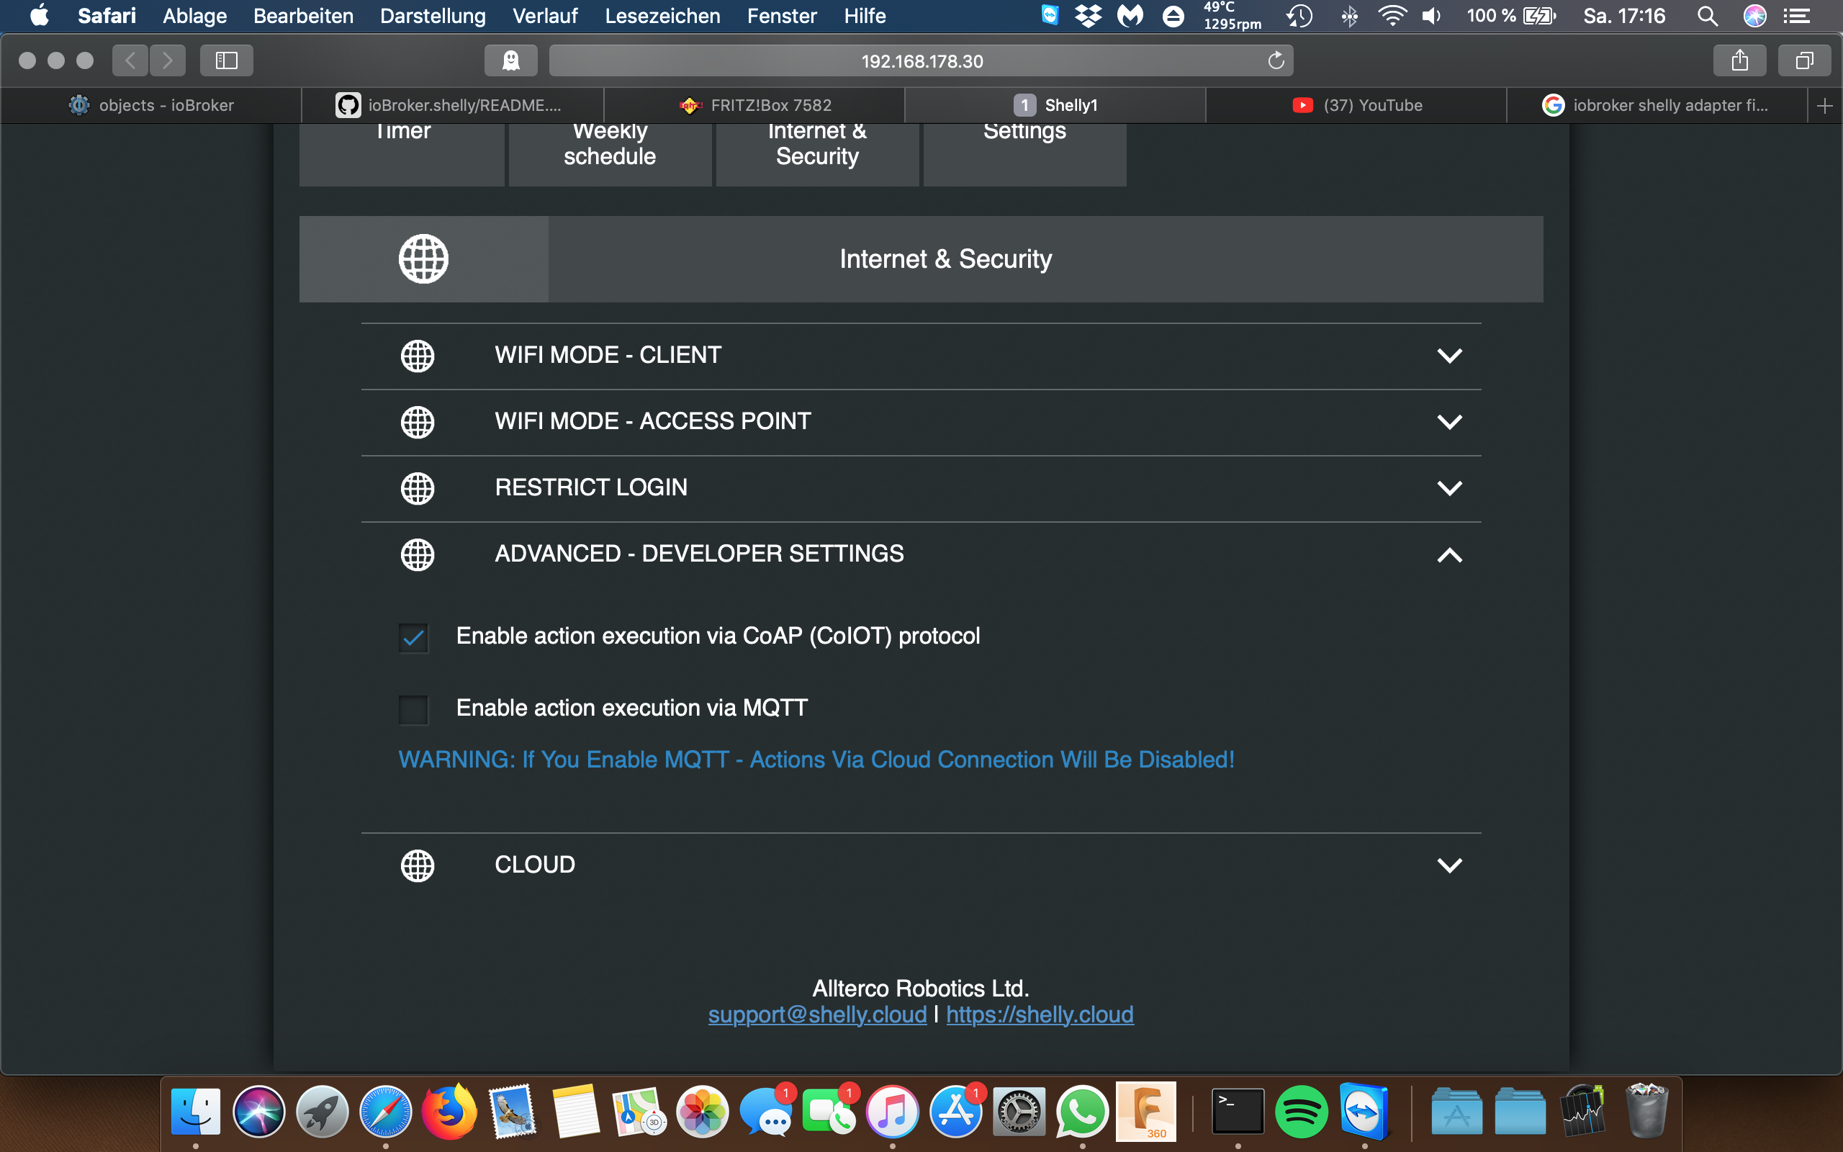Viewport: 1843px width, 1152px height.
Task: Expand the CLOUD section chevron
Action: point(1448,865)
